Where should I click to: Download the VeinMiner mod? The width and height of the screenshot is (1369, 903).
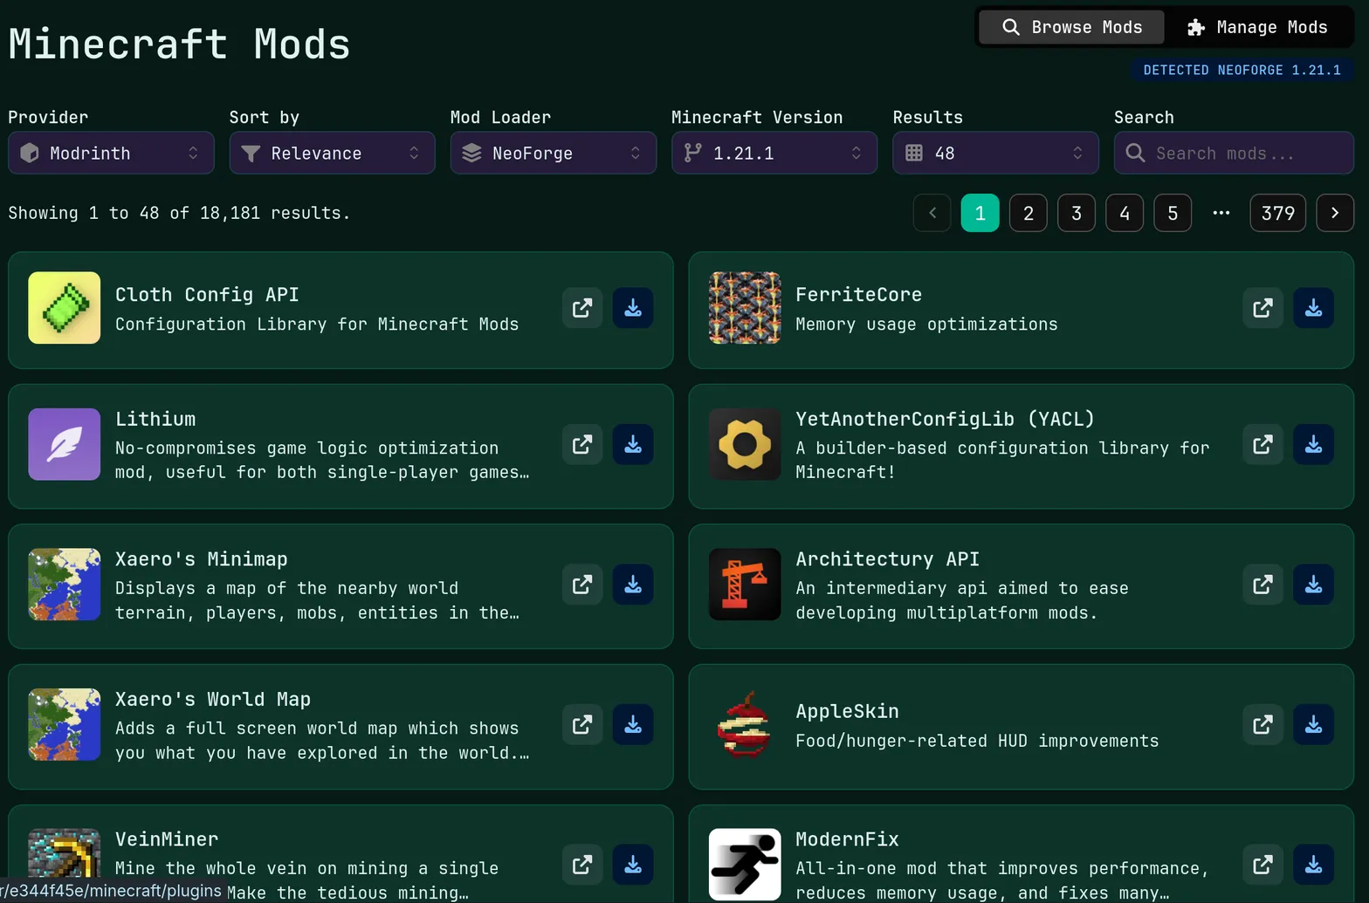633,865
